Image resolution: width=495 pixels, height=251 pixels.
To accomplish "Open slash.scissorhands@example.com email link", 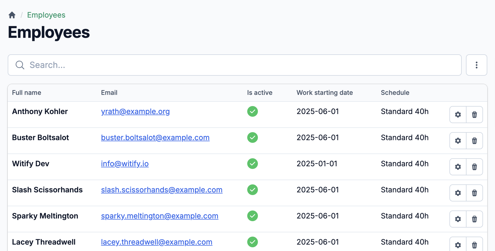I will (162, 190).
